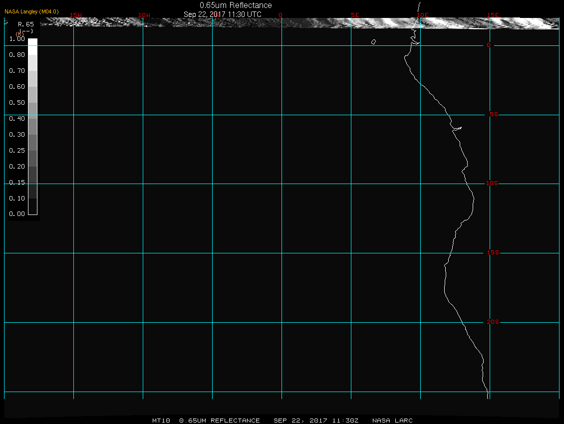Click the "1.00" colorbar value
This screenshot has width=564, height=424.
coord(17,39)
